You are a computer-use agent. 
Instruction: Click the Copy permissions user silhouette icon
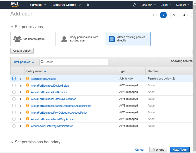click(64, 39)
